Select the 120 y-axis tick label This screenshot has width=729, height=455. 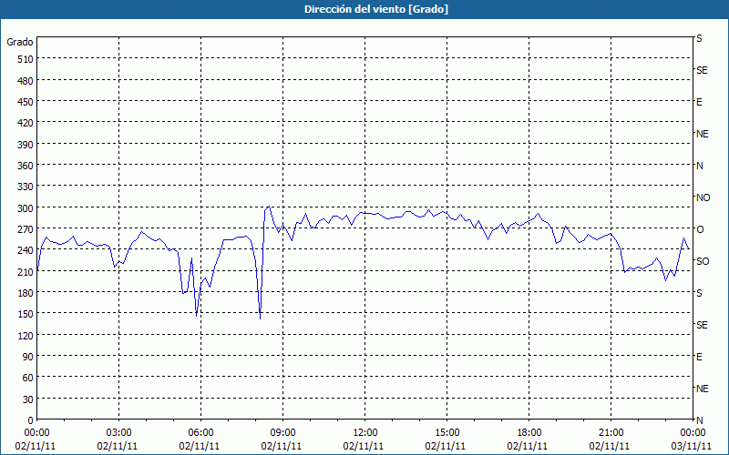[26, 335]
